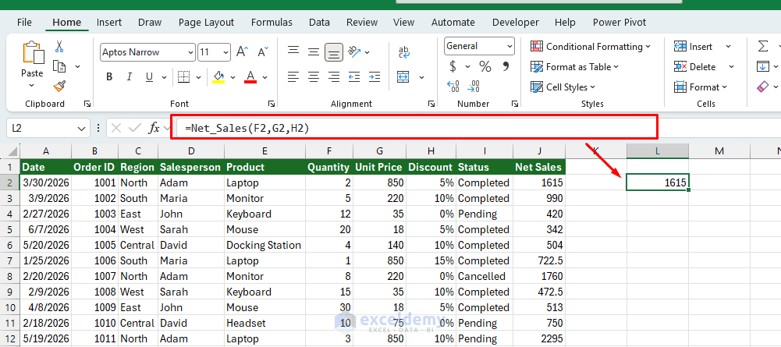Image resolution: width=781 pixels, height=347 pixels.
Task: Toggle Bottom Align
Action: pyautogui.click(x=334, y=51)
